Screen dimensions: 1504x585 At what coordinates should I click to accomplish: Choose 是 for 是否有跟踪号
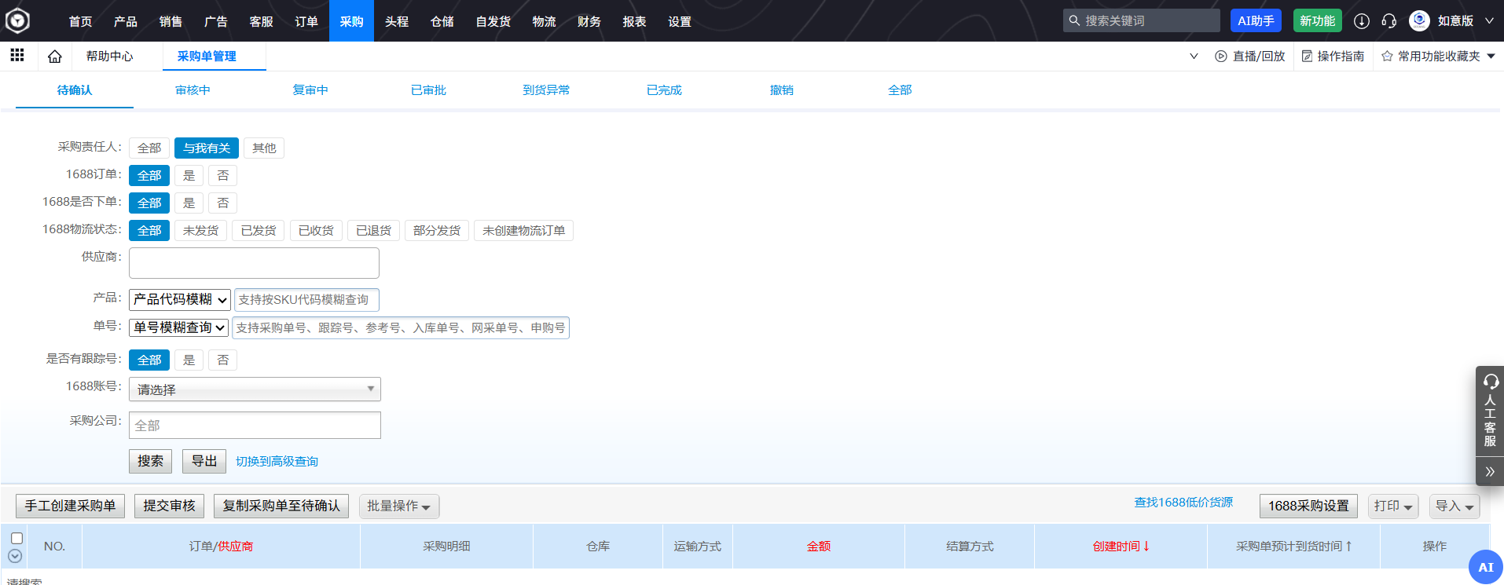pyautogui.click(x=189, y=360)
